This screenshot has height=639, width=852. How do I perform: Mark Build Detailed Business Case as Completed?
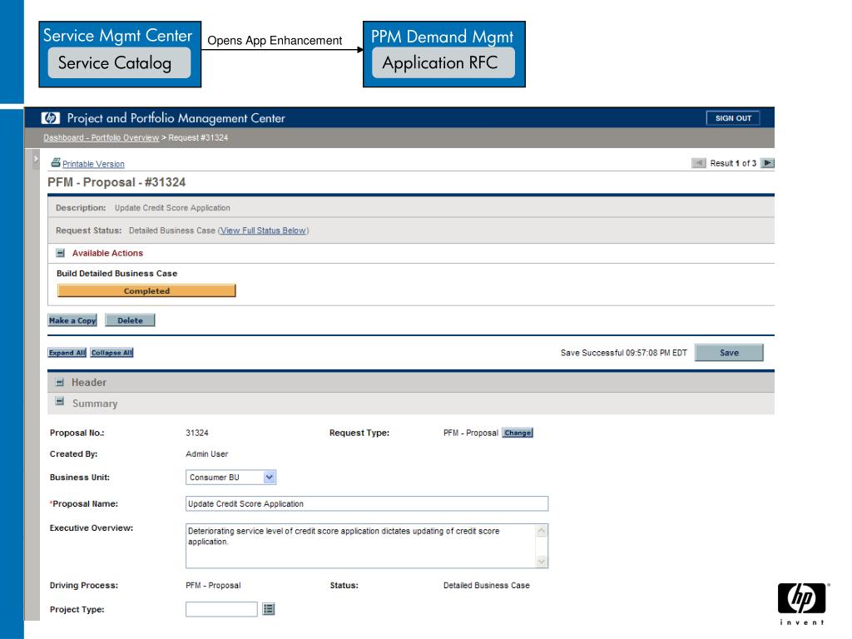tap(146, 290)
